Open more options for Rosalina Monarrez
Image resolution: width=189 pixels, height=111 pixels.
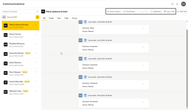pos(36,43)
